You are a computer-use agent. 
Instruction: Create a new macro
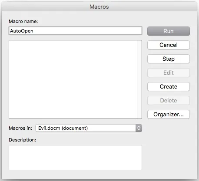169,86
